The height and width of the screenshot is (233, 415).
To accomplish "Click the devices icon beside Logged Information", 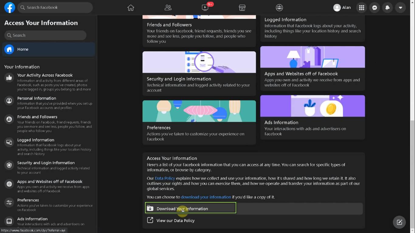I will [9, 142].
